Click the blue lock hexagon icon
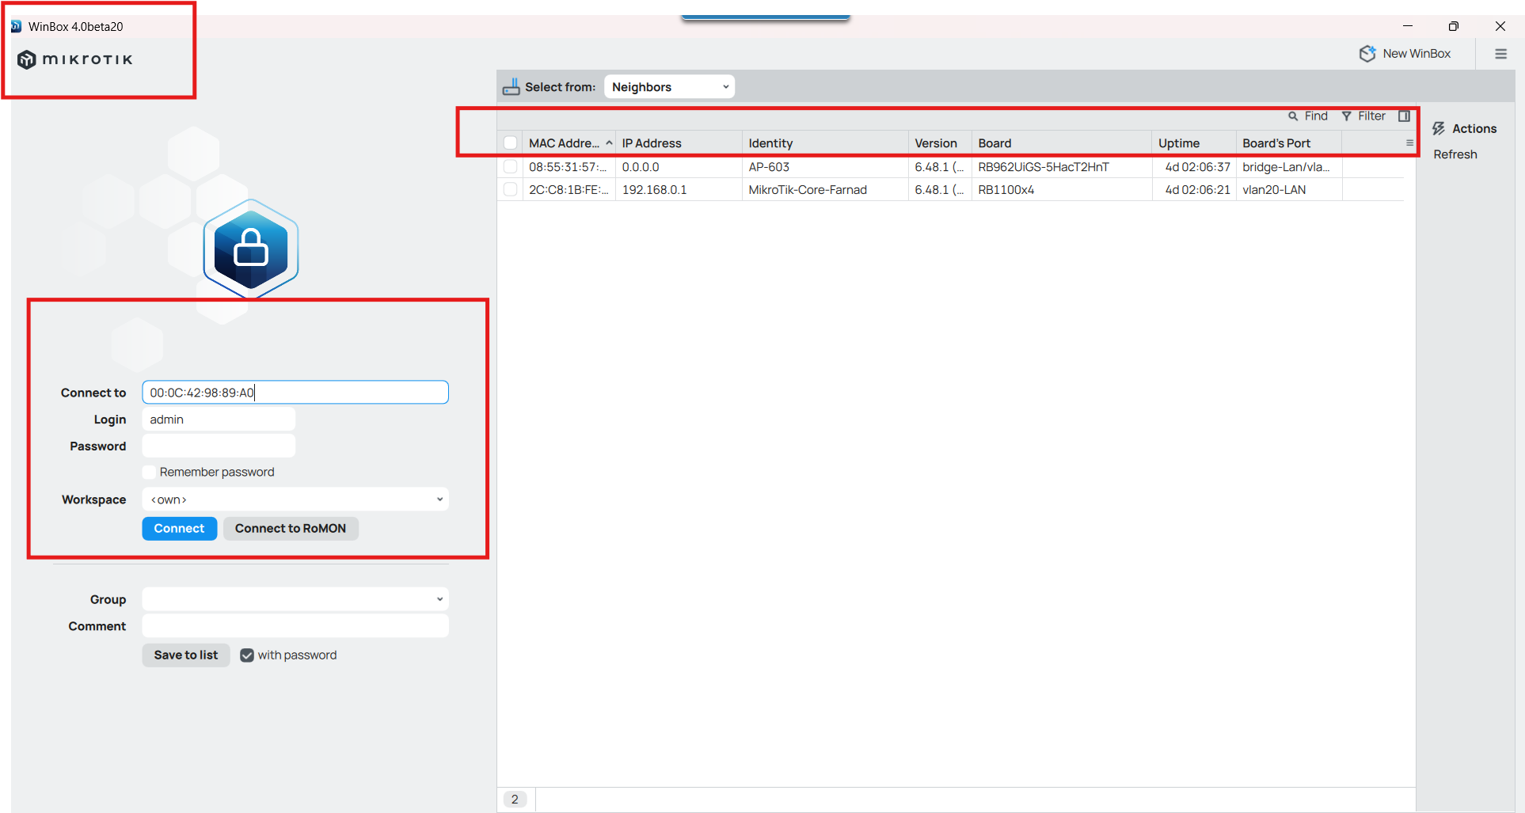 click(251, 249)
